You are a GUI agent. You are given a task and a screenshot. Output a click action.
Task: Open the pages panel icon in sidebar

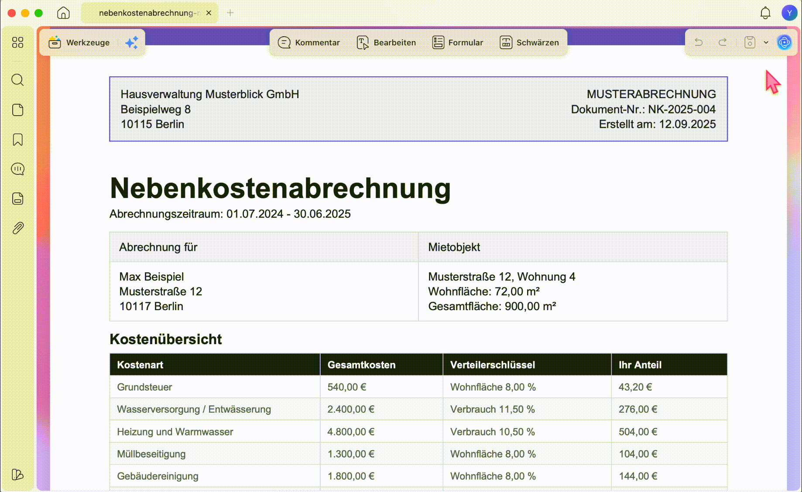point(17,110)
